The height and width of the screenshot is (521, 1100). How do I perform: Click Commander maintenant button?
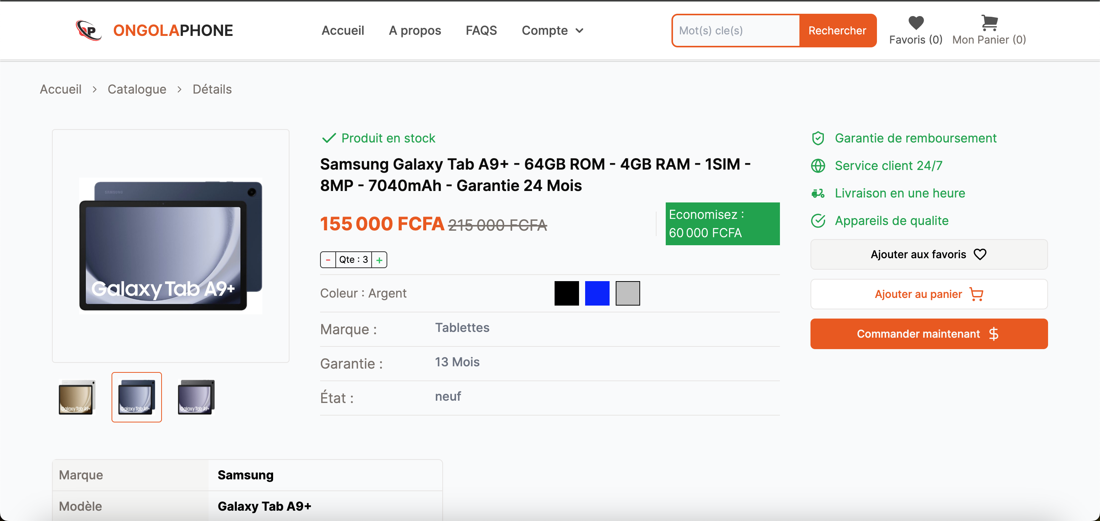(929, 334)
